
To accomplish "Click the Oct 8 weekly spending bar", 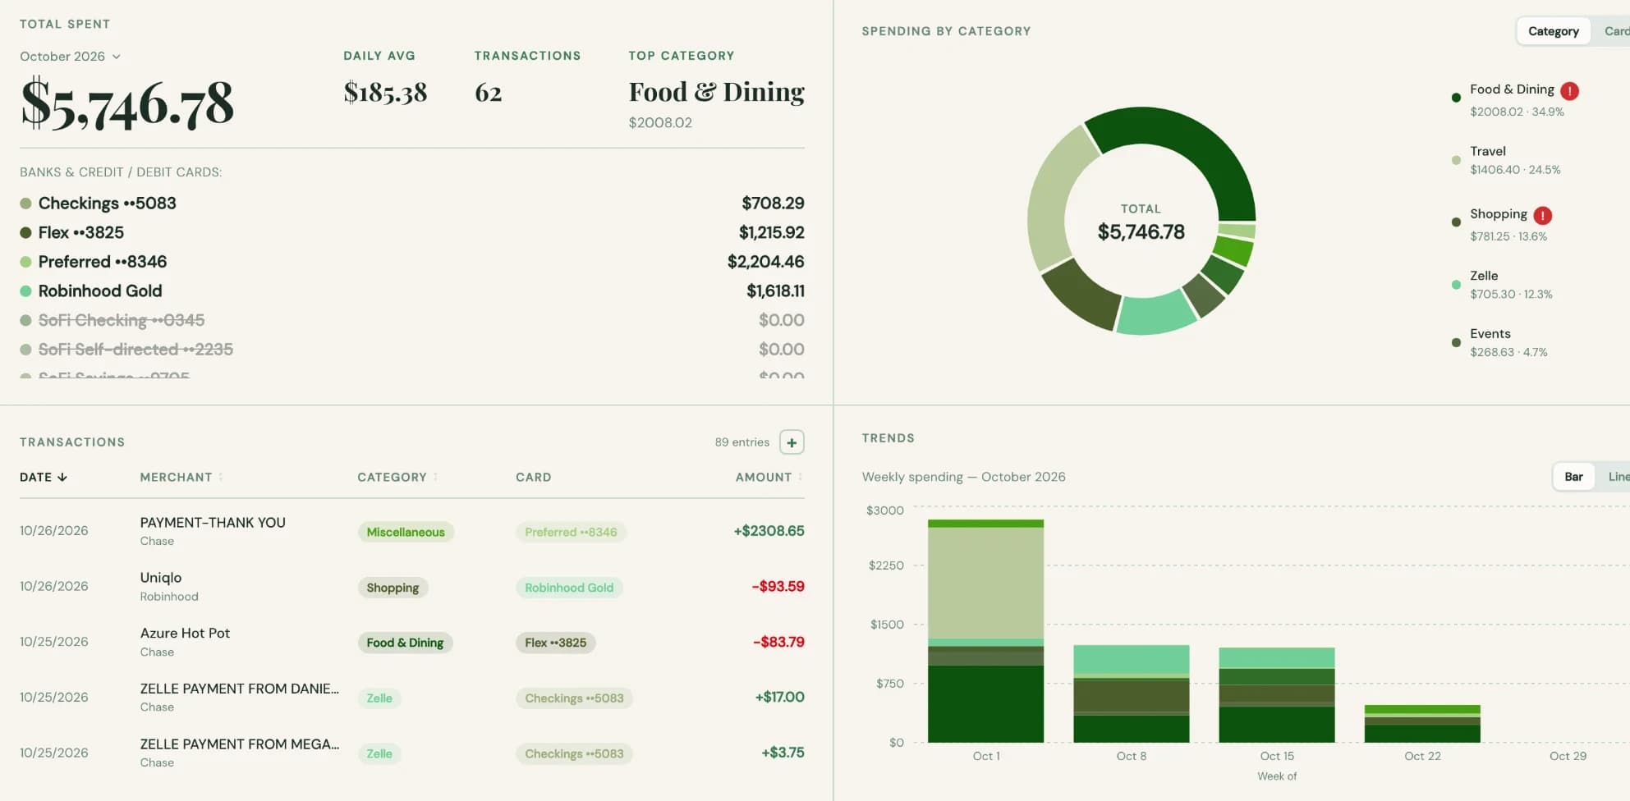I will 1132,693.
